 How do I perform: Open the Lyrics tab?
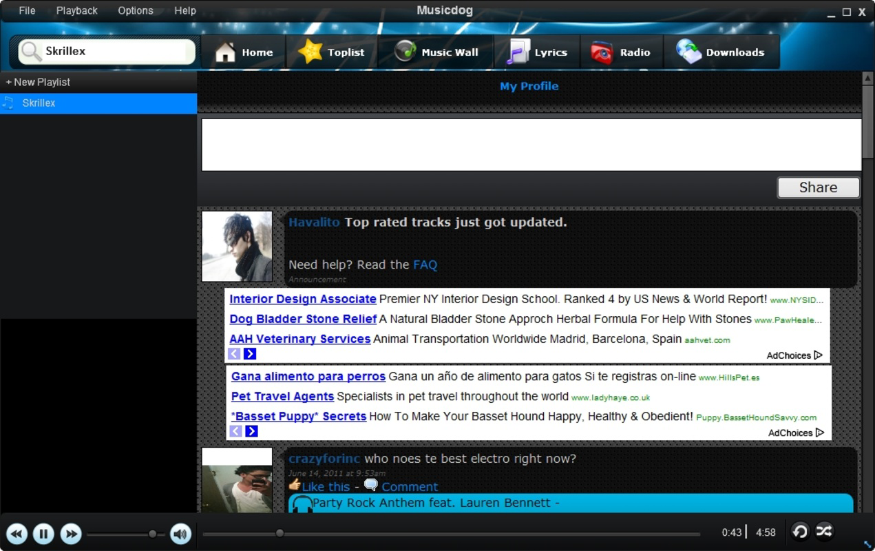point(537,52)
